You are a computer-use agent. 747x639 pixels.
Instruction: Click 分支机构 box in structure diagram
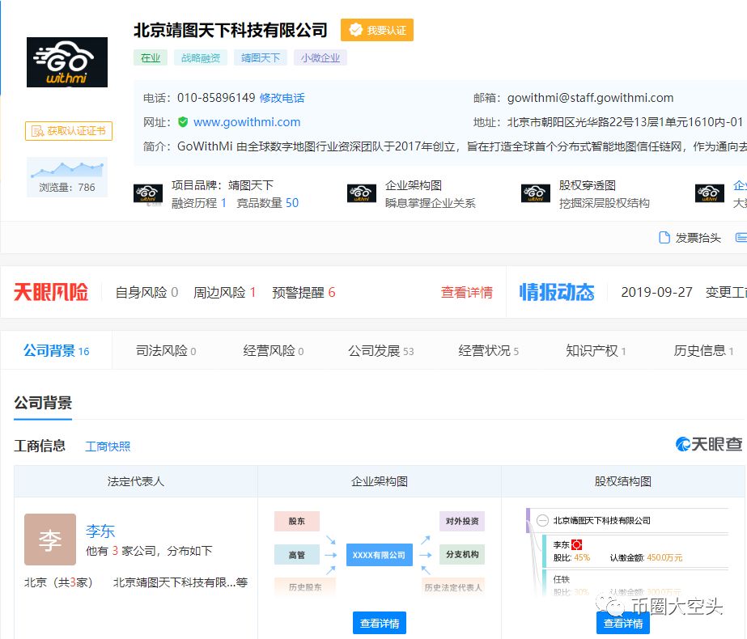coord(462,555)
